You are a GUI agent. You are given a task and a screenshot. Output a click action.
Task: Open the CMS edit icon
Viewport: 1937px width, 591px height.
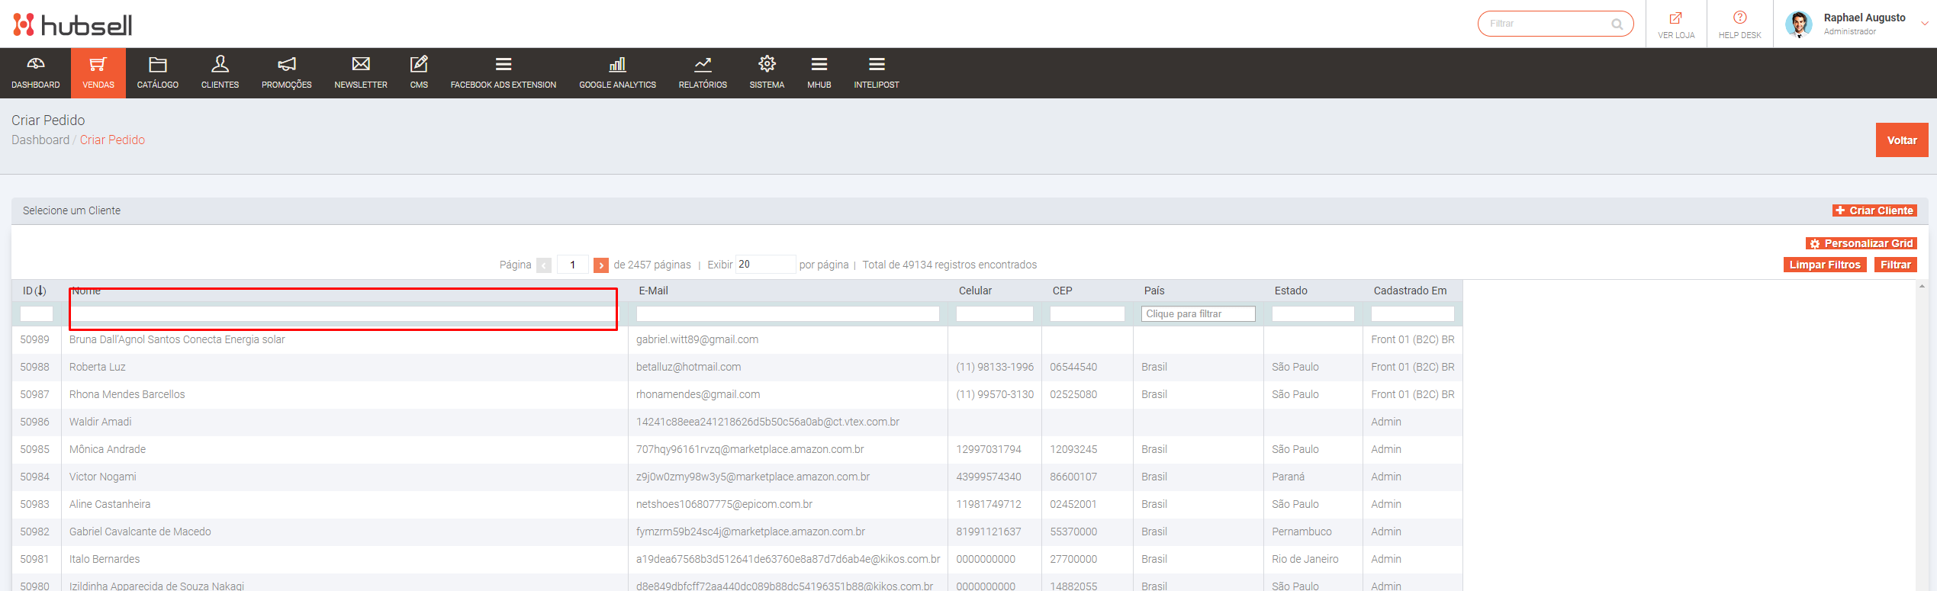419,64
